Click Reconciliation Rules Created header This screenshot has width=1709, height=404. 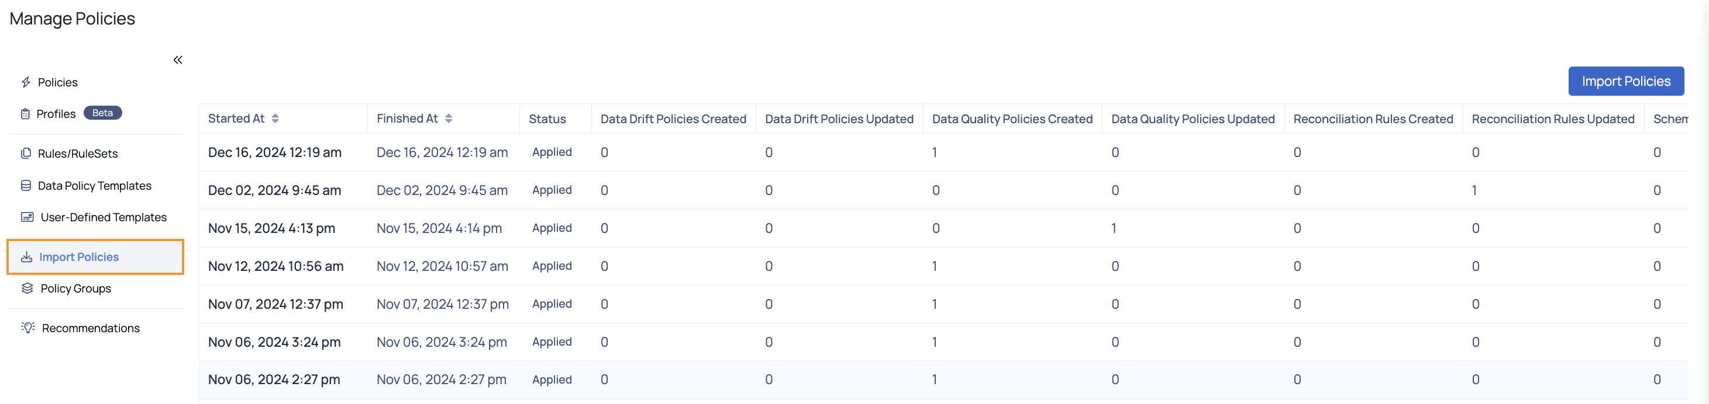(1373, 119)
